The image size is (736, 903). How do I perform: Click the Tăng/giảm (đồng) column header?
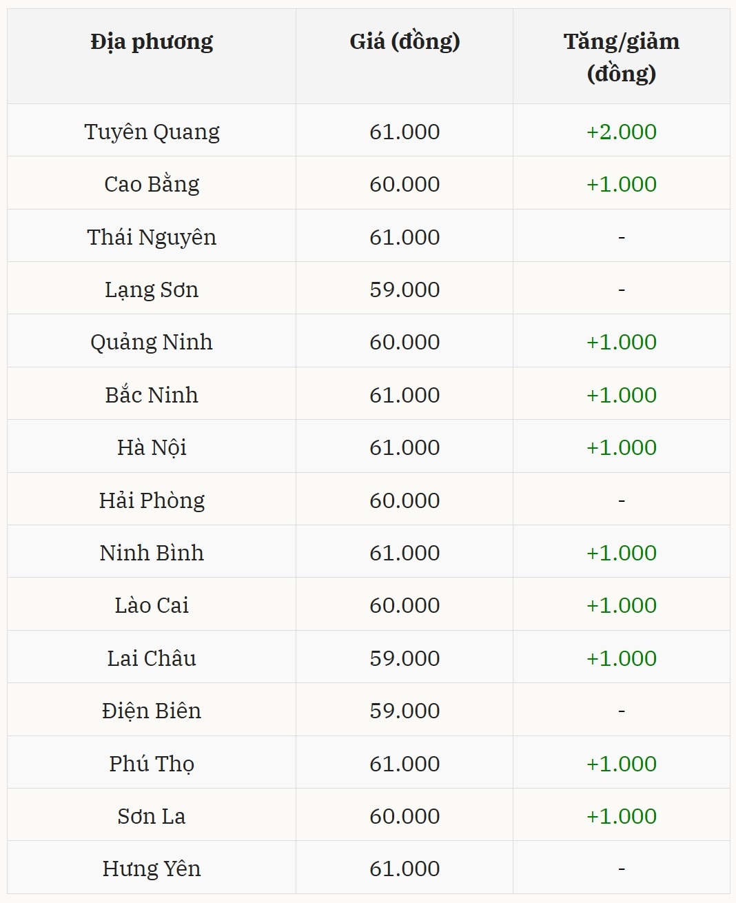click(x=621, y=57)
